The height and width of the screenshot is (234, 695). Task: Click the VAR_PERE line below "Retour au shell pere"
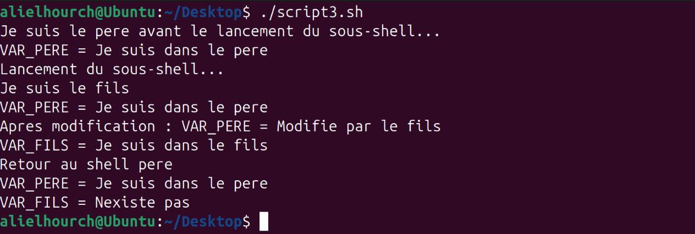coord(134,183)
